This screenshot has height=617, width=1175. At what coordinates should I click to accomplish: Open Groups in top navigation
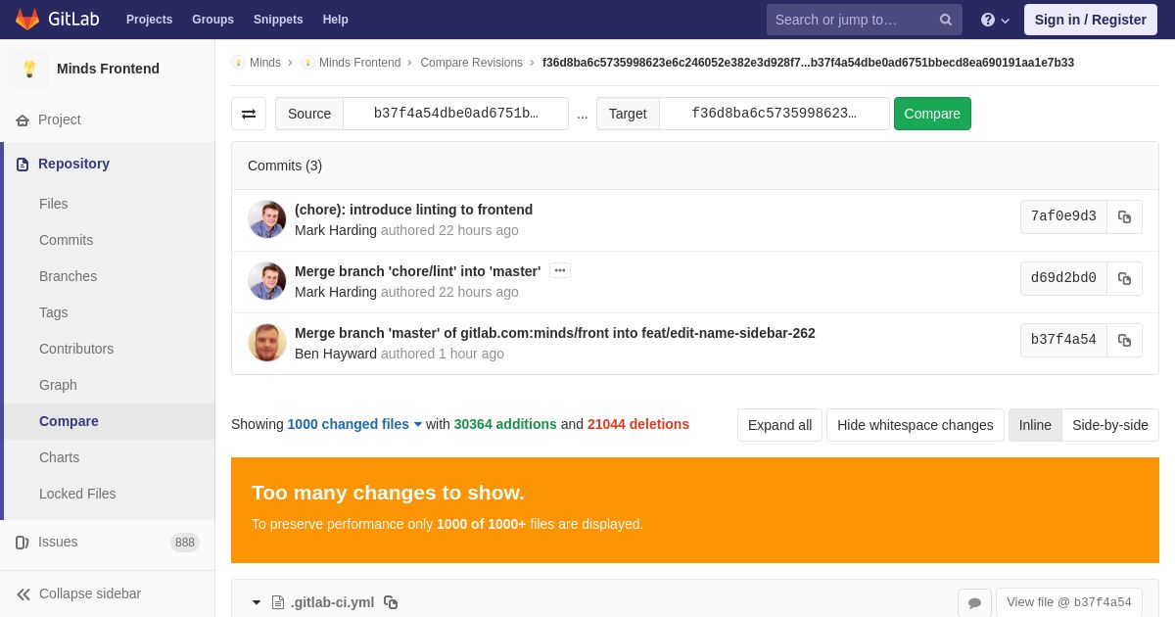click(212, 20)
